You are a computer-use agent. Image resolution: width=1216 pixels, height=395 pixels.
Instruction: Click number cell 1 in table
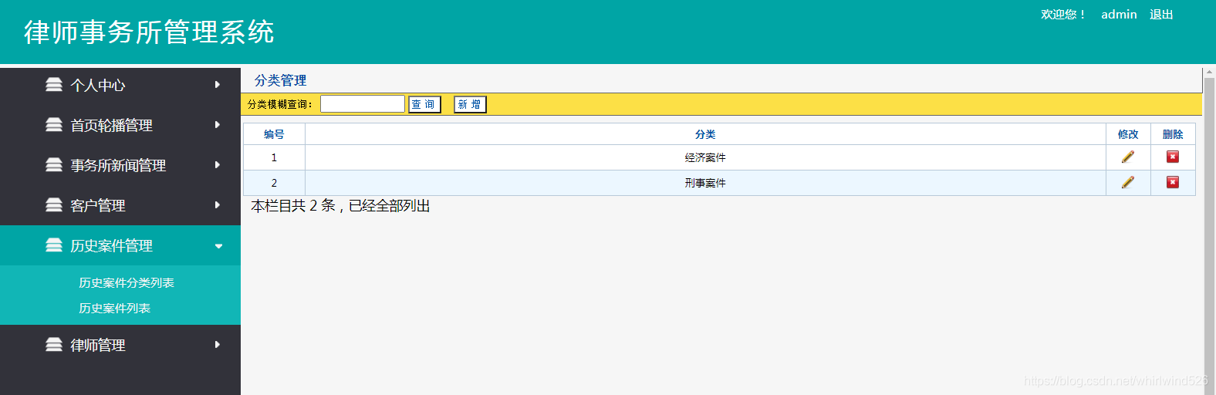274,157
